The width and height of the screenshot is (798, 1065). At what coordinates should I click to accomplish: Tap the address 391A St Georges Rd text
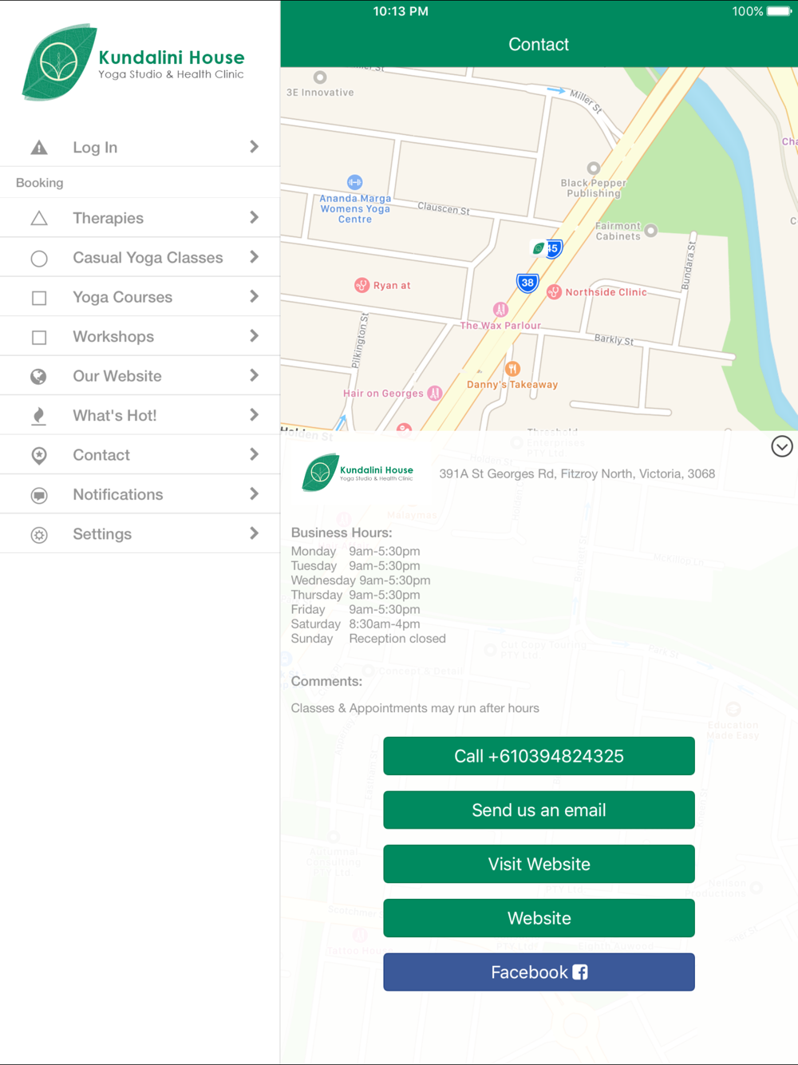(577, 473)
